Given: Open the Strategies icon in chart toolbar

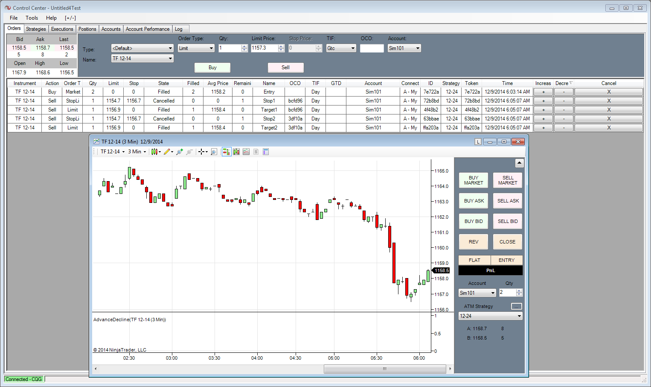Looking at the screenshot, I should click(x=246, y=152).
